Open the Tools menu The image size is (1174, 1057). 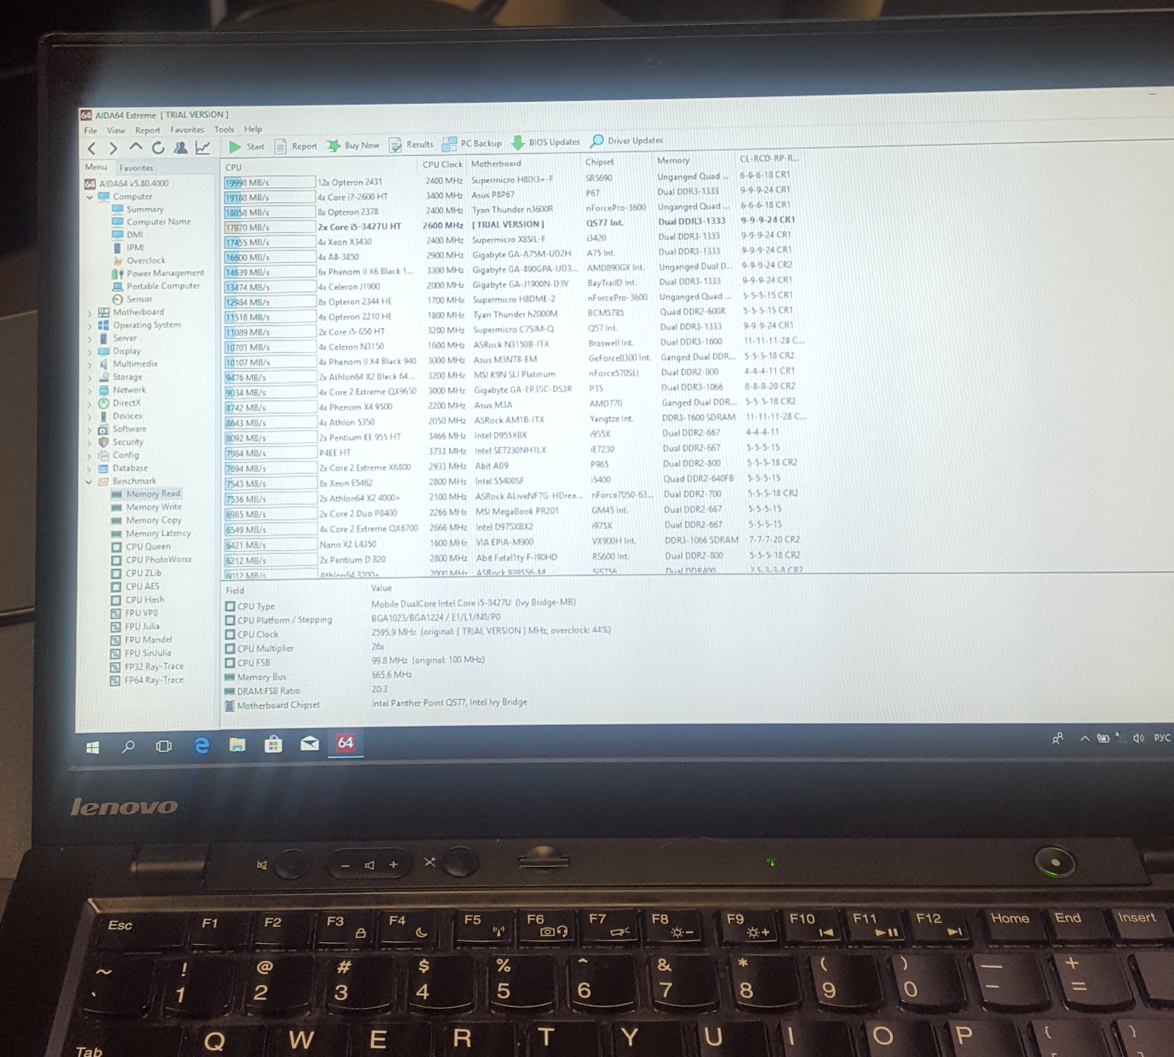224,130
